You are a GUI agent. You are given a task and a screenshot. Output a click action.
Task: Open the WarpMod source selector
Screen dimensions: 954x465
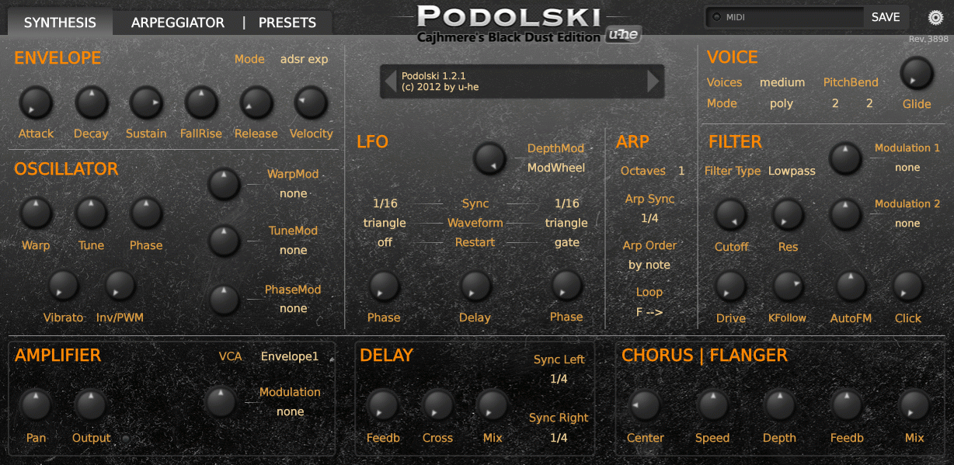[x=294, y=193]
